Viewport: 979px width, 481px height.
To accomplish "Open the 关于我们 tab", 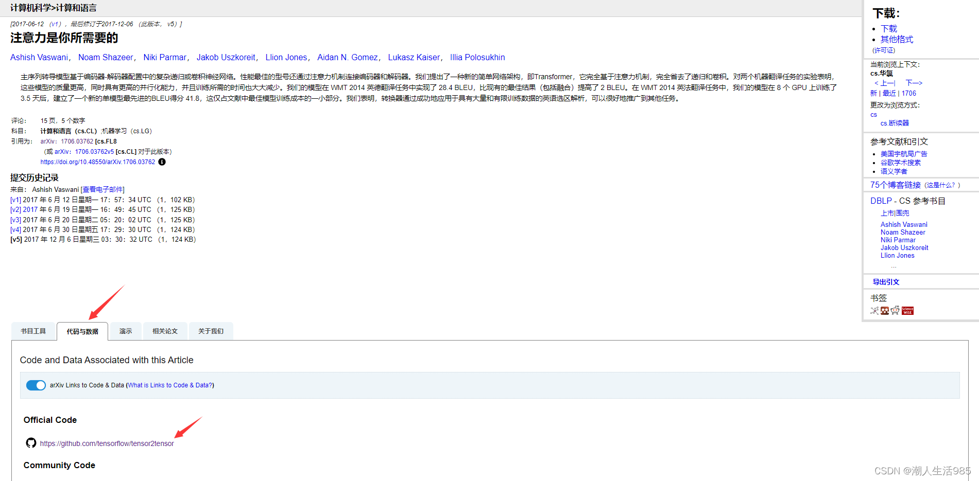I will [x=211, y=331].
